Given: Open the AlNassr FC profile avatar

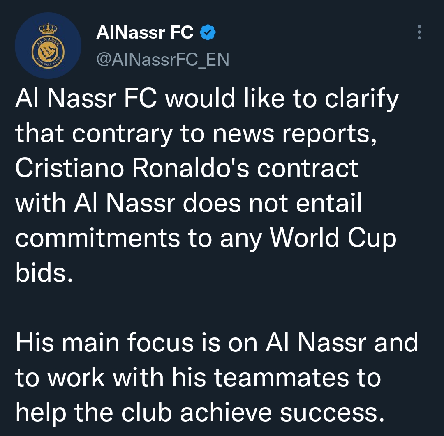Looking at the screenshot, I should pyautogui.click(x=48, y=46).
